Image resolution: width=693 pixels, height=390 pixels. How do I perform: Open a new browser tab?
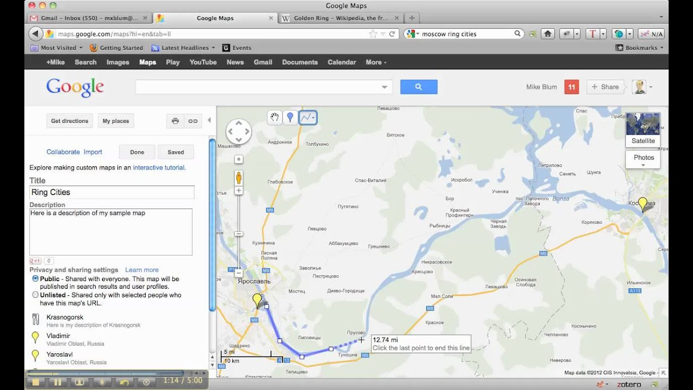tap(412, 18)
